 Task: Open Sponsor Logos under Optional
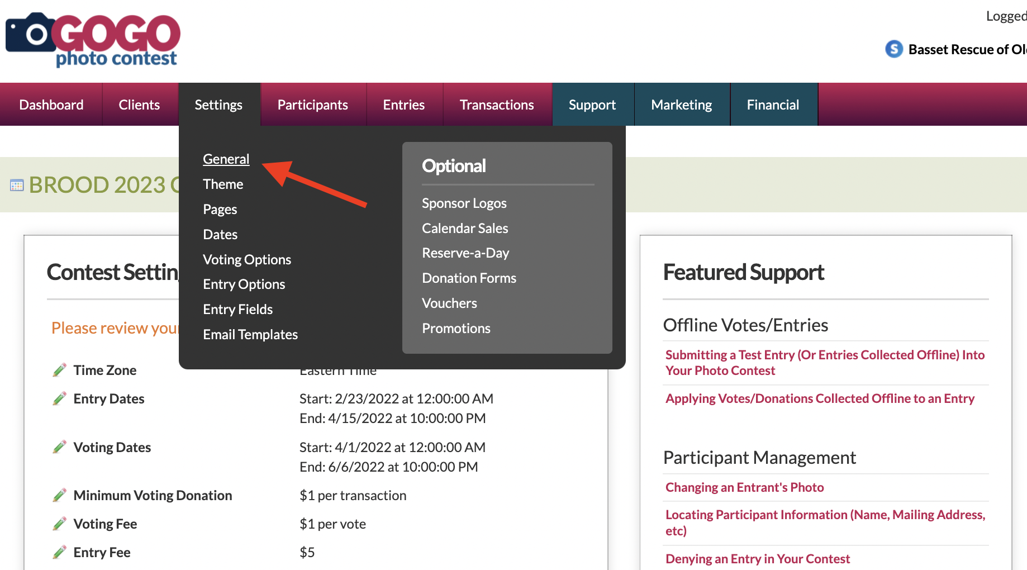point(464,203)
